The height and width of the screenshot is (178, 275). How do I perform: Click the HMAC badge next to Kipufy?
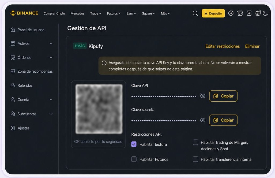click(x=80, y=46)
